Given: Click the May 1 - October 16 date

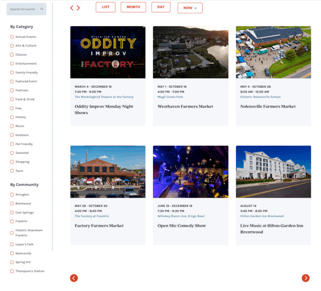Looking at the screenshot, I should pos(172,87).
